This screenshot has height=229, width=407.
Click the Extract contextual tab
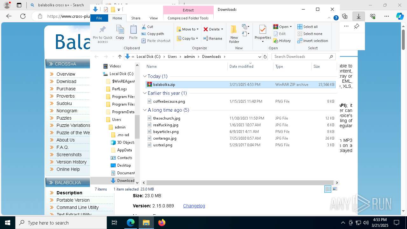pos(188,10)
